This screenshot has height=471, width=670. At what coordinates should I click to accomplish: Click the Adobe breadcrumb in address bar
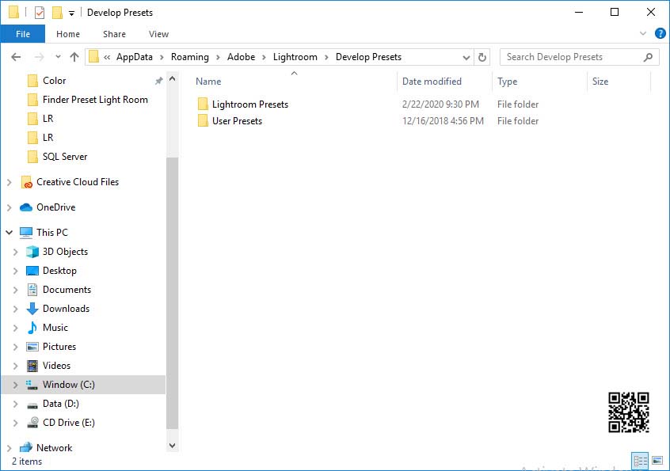(x=241, y=57)
